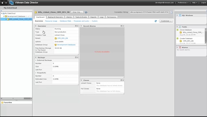Click the Create Database success status icon
The image size is (207, 117).
pyautogui.click(x=178, y=38)
